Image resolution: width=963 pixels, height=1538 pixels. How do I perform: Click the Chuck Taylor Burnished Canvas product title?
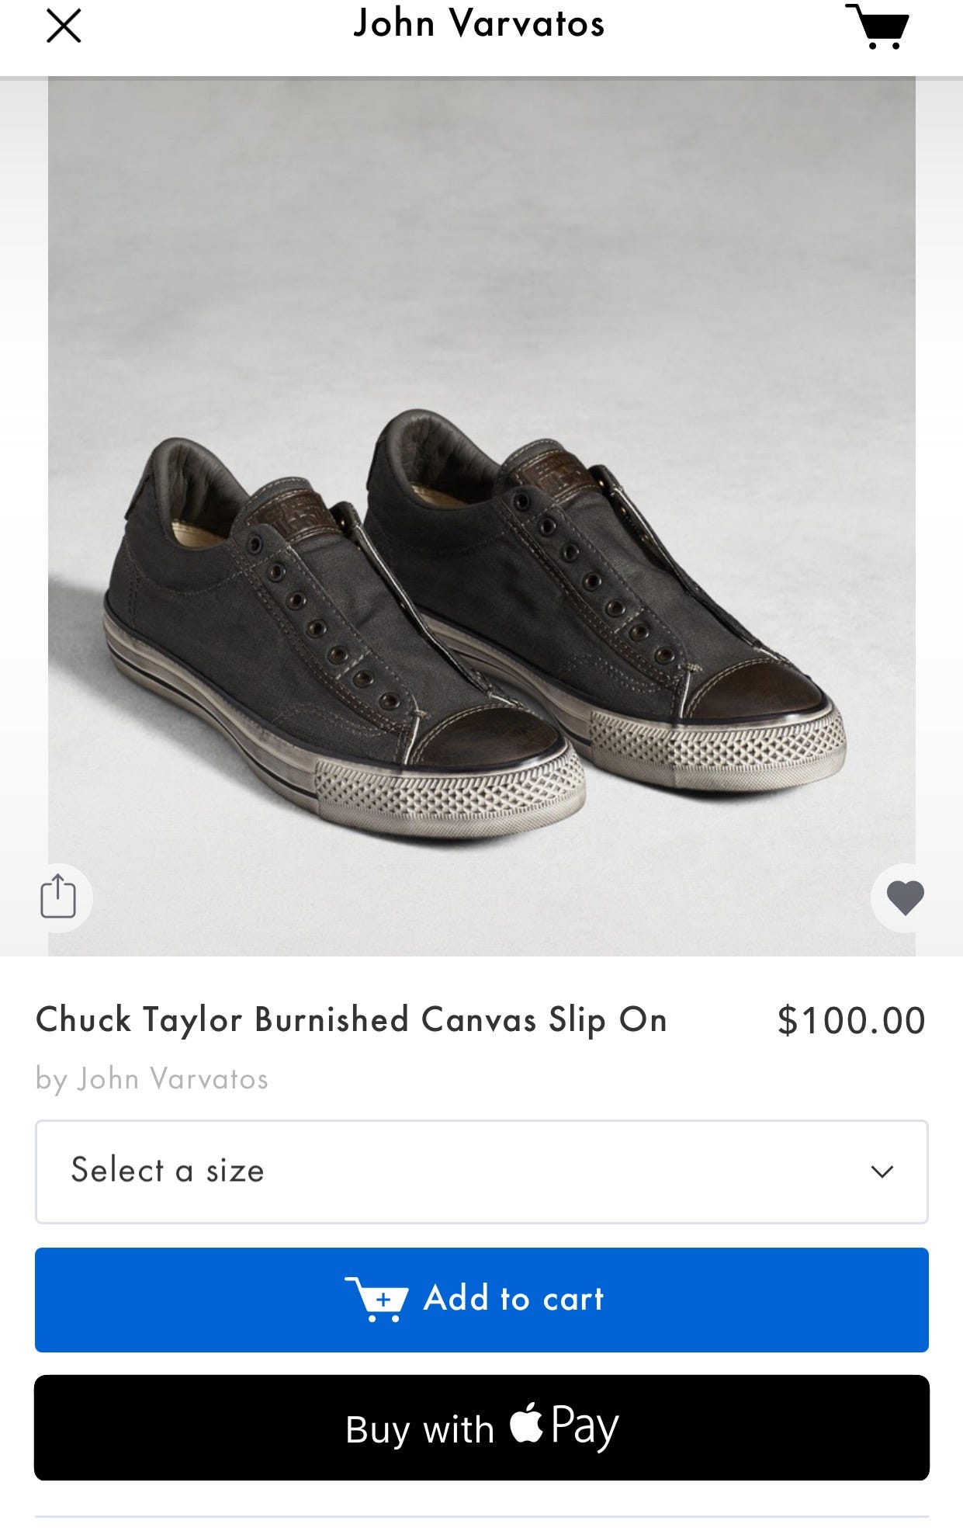click(352, 1020)
